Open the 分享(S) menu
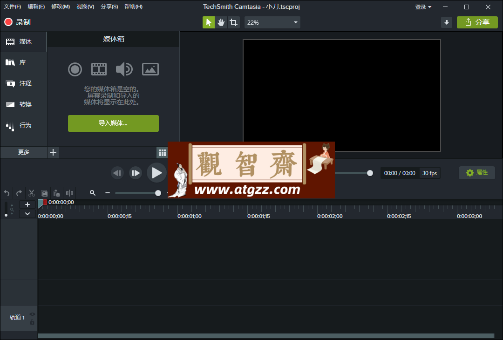 pos(109,7)
